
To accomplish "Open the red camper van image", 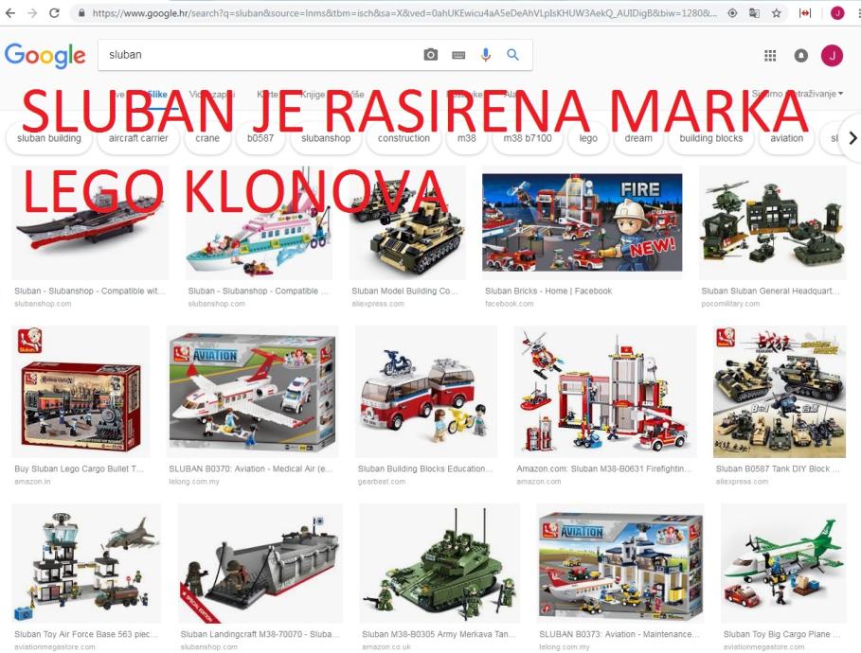I will 426,392.
